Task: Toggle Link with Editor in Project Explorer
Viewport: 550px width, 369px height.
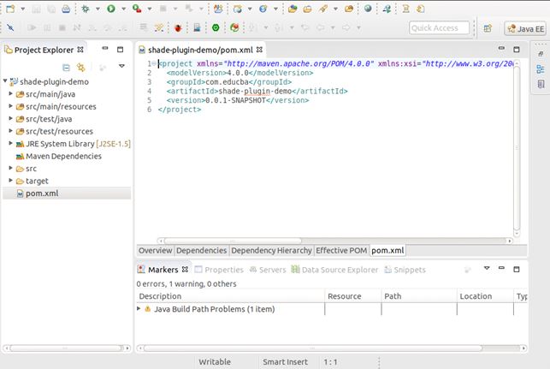Action: [x=81, y=67]
